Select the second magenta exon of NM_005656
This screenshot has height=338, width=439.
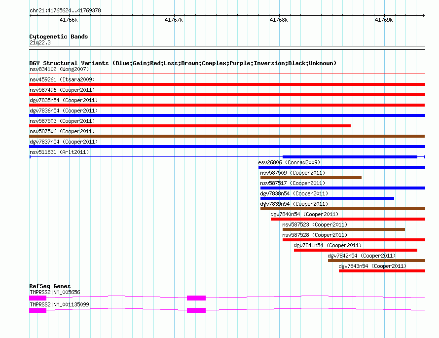(196, 298)
